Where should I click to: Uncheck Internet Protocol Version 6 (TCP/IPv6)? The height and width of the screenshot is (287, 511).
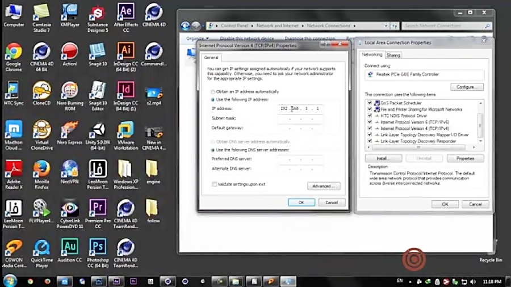click(370, 122)
